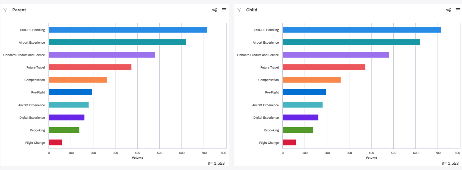
Task: Select the Flight Change bar in the Child chart
Action: 289,143
